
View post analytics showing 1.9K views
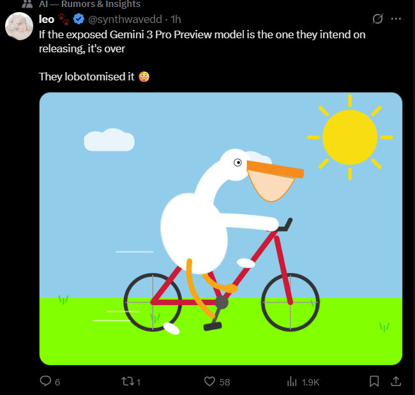(292, 381)
